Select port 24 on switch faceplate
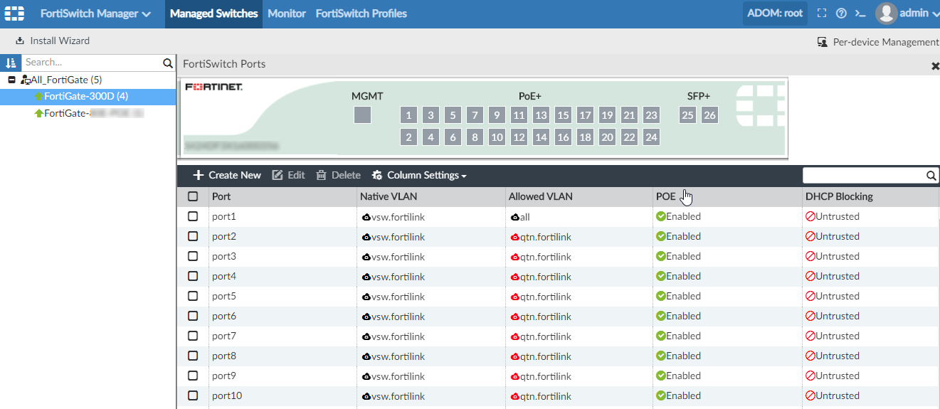 coord(651,137)
